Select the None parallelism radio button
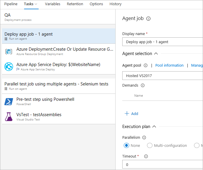Viewport: 203px width, 170px height. pyautogui.click(x=126, y=146)
